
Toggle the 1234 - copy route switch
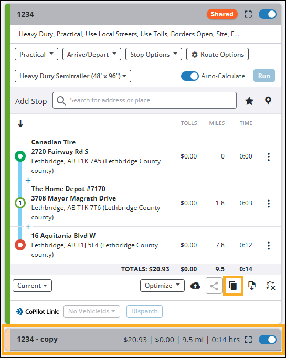click(268, 340)
